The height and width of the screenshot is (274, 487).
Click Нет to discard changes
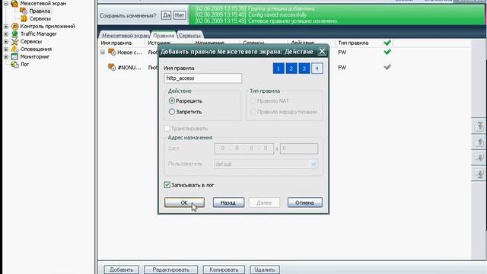click(180, 15)
